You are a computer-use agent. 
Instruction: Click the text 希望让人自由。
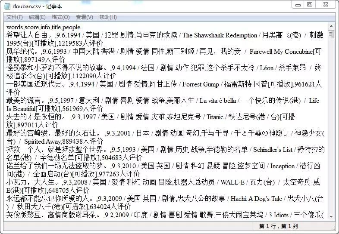coord(30,35)
